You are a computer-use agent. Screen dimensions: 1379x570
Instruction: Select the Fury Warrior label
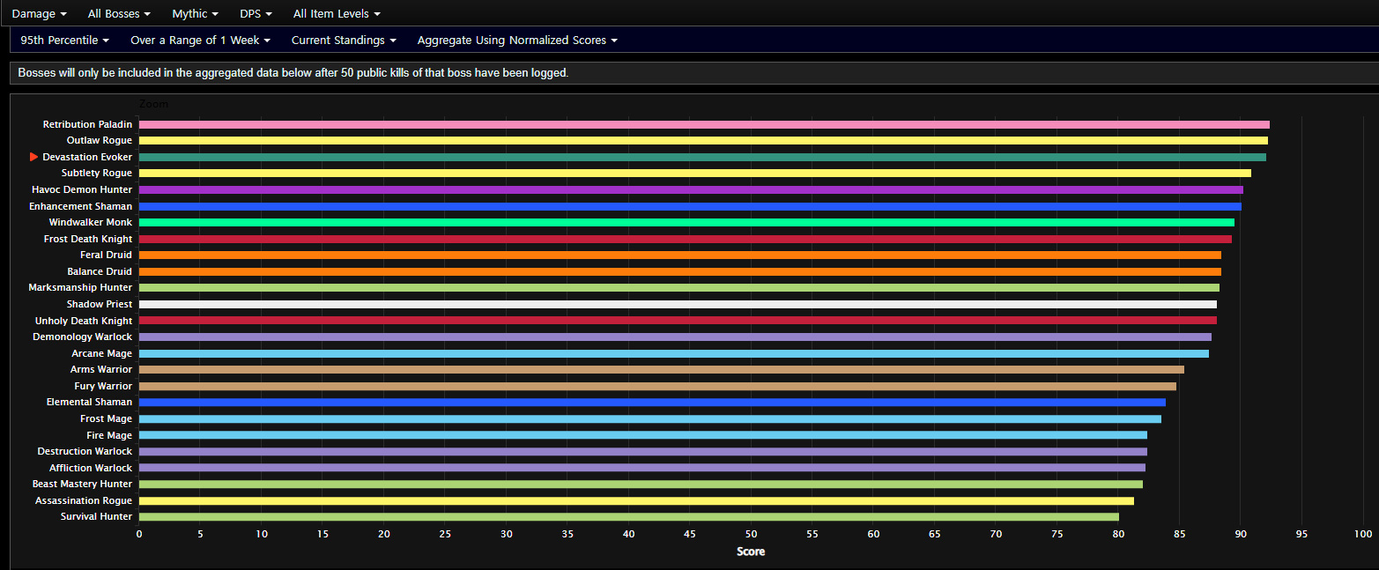click(103, 386)
